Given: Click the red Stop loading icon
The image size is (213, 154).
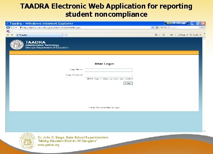Looking at the screenshot, I should (x=165, y=28).
